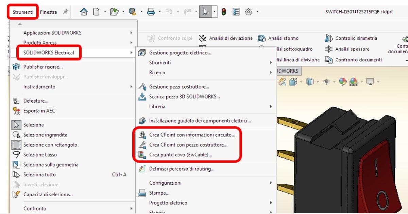Open Gestione progetto elettrico
The image size is (408, 214).
pos(180,53)
